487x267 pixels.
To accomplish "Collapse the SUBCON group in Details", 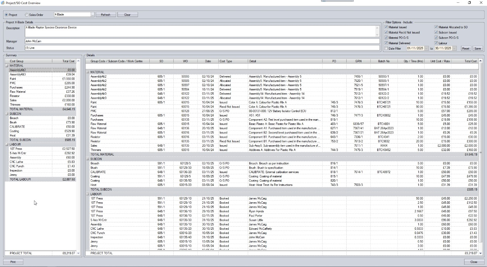I will [88, 159].
